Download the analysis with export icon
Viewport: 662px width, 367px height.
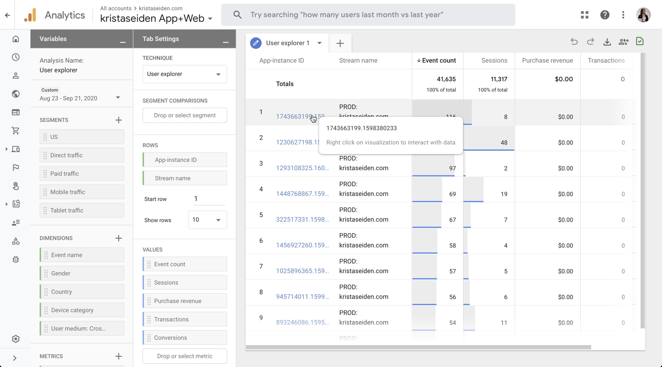pos(607,42)
